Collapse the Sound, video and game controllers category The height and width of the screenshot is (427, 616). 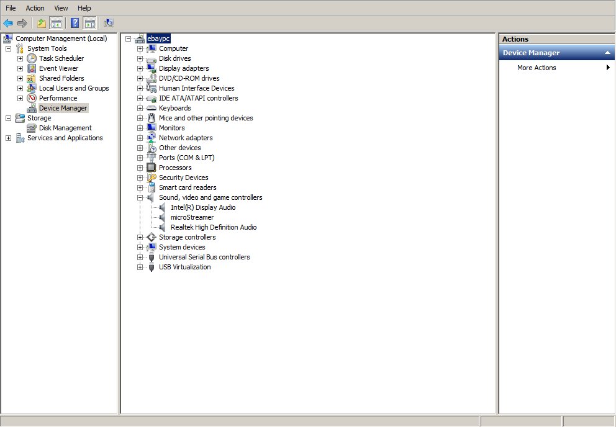pyautogui.click(x=140, y=197)
